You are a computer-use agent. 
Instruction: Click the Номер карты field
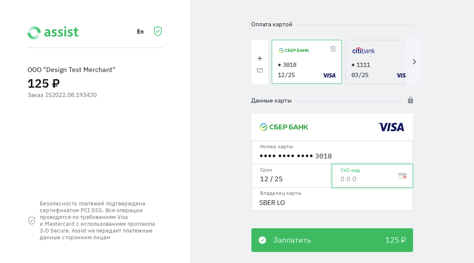coord(332,155)
